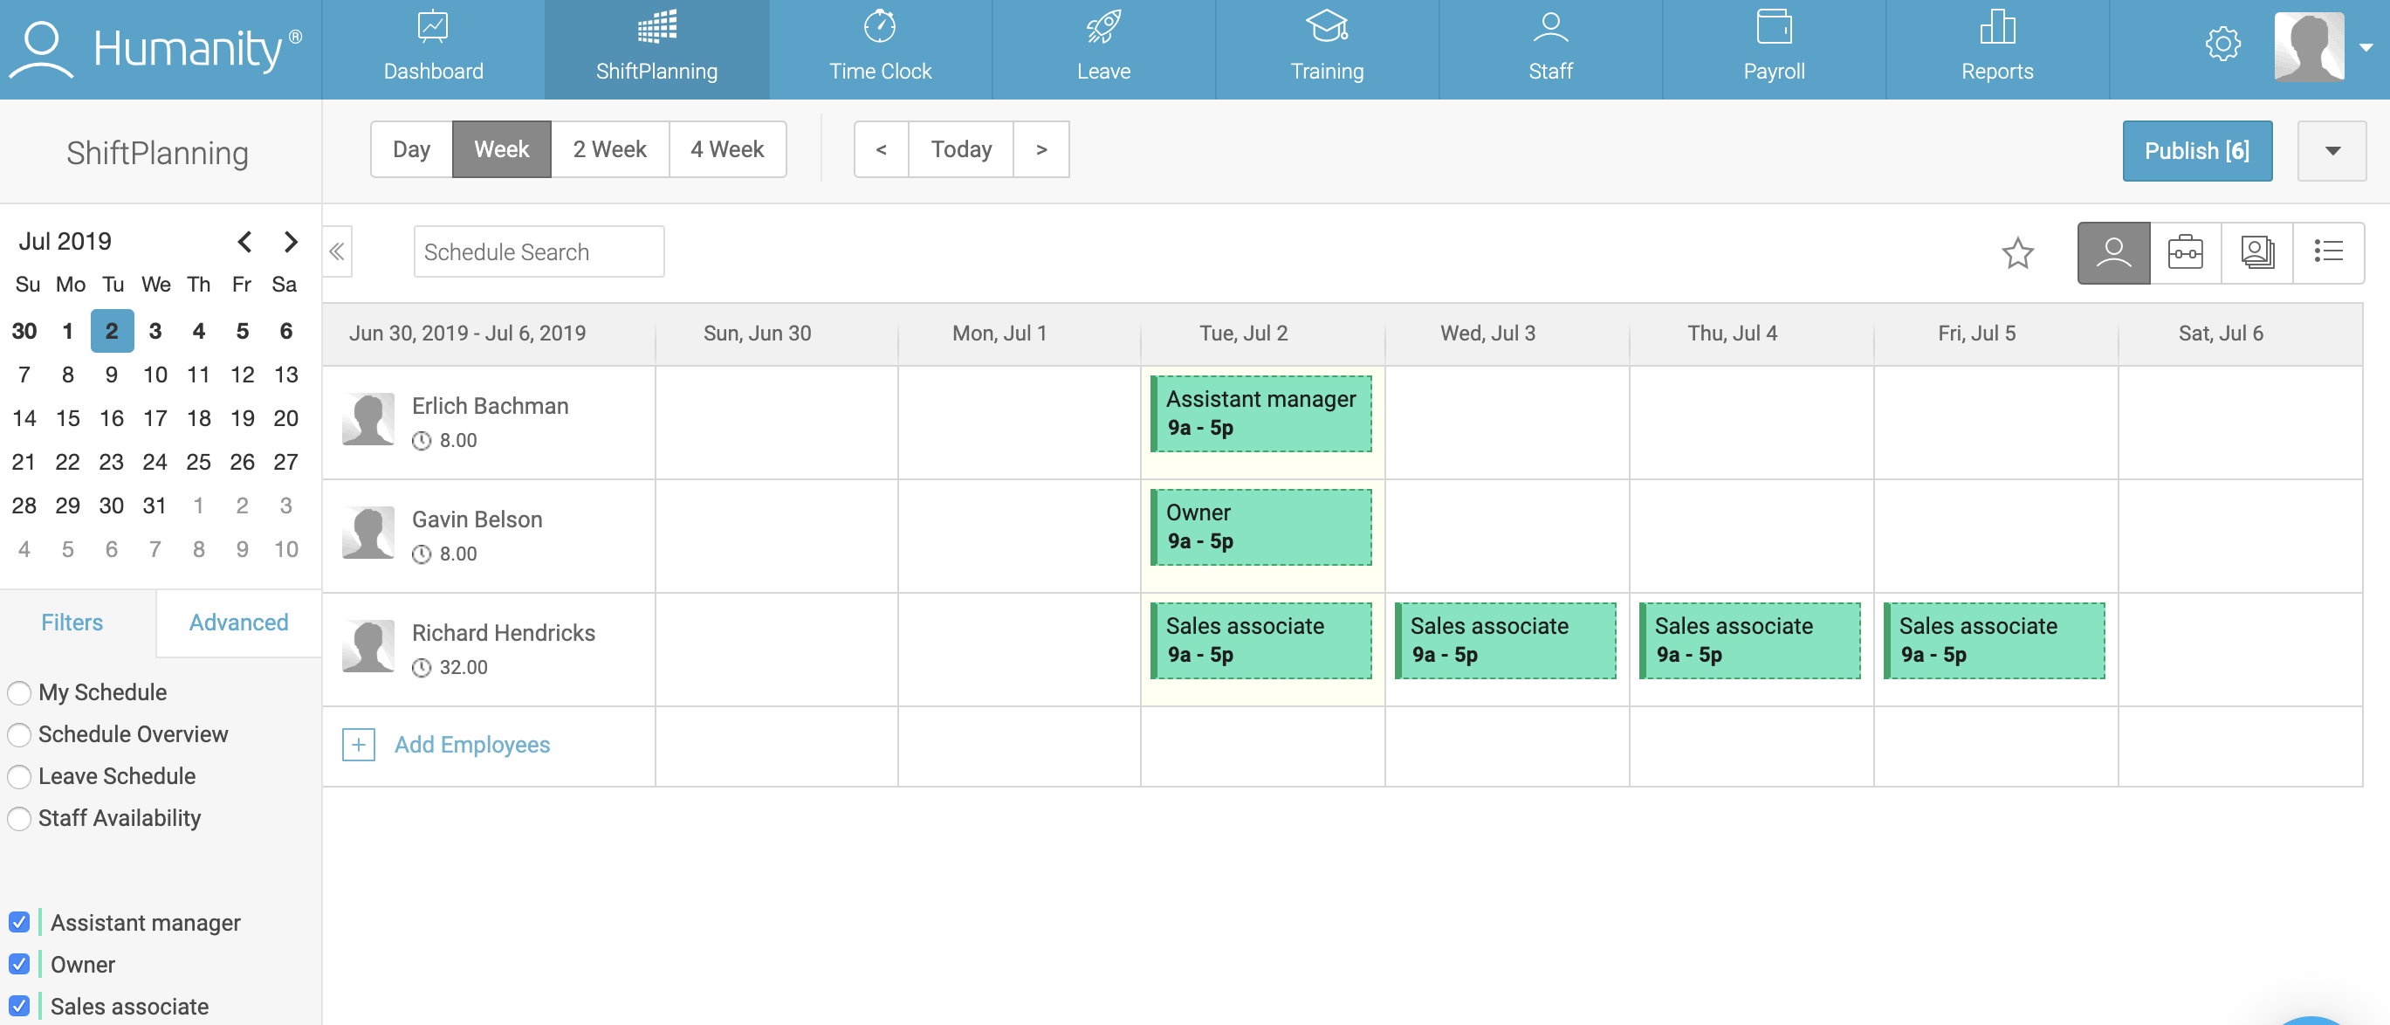
Task: Go to next month in mini calendar
Action: click(291, 242)
